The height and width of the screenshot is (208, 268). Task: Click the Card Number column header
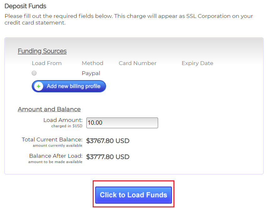coord(137,63)
